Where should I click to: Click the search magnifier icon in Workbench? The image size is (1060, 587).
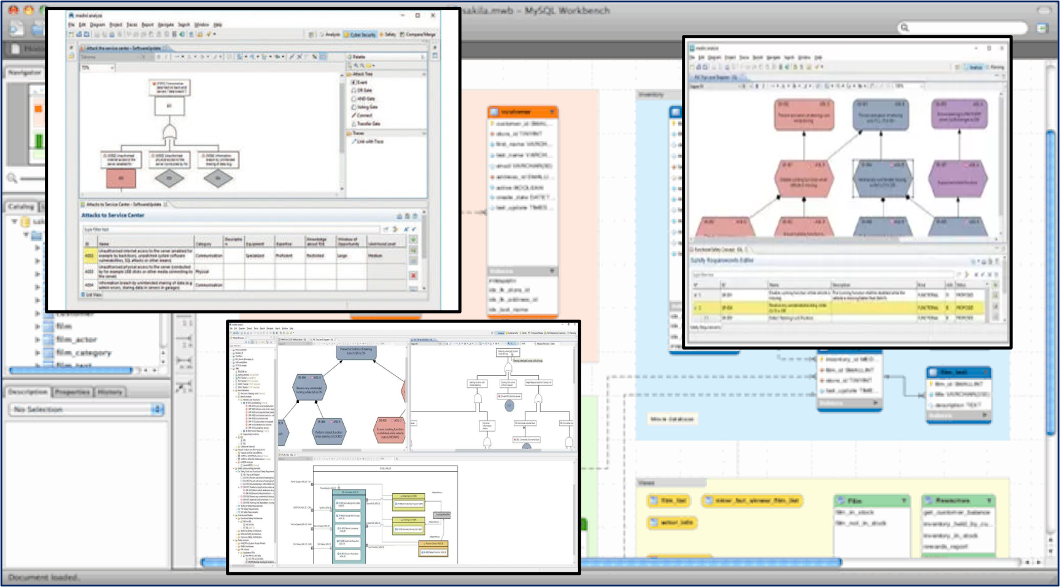coord(904,28)
